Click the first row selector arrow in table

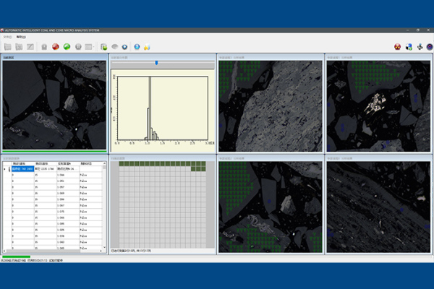point(5,169)
